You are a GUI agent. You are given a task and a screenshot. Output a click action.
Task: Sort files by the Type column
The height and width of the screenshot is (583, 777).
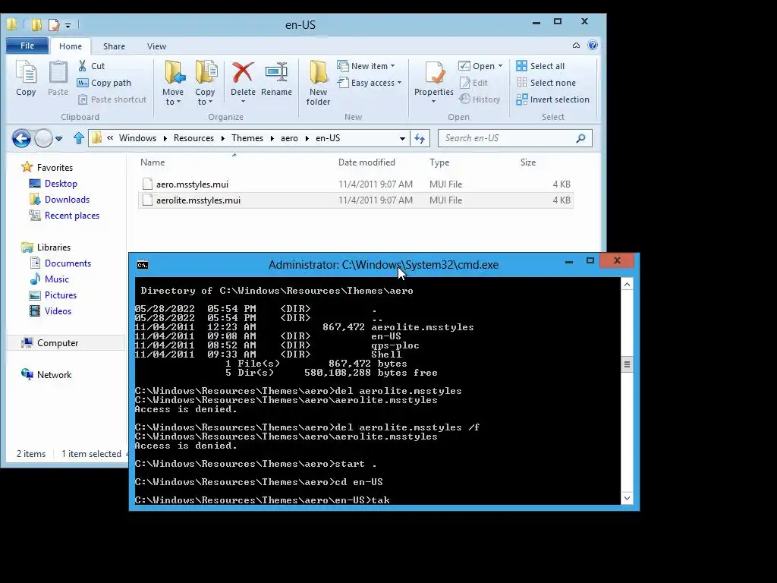coord(439,162)
